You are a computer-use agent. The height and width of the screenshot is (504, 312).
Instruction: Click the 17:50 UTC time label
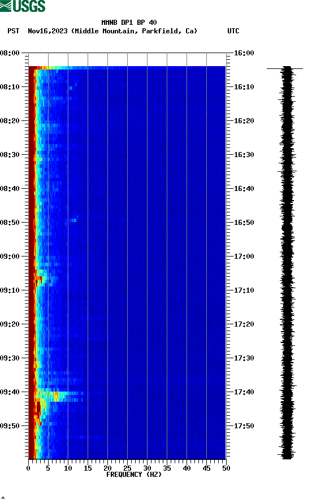pos(244,426)
